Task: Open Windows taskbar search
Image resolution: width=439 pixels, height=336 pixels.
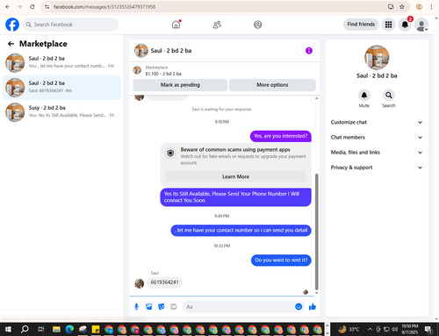Action: (x=25, y=330)
